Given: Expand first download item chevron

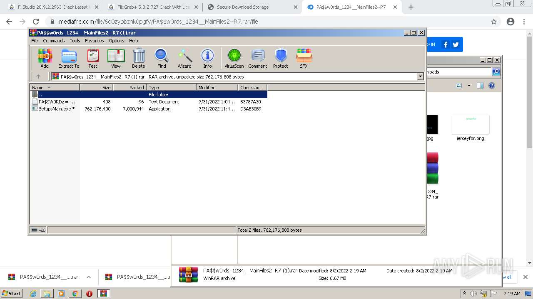Looking at the screenshot, I should (x=89, y=277).
